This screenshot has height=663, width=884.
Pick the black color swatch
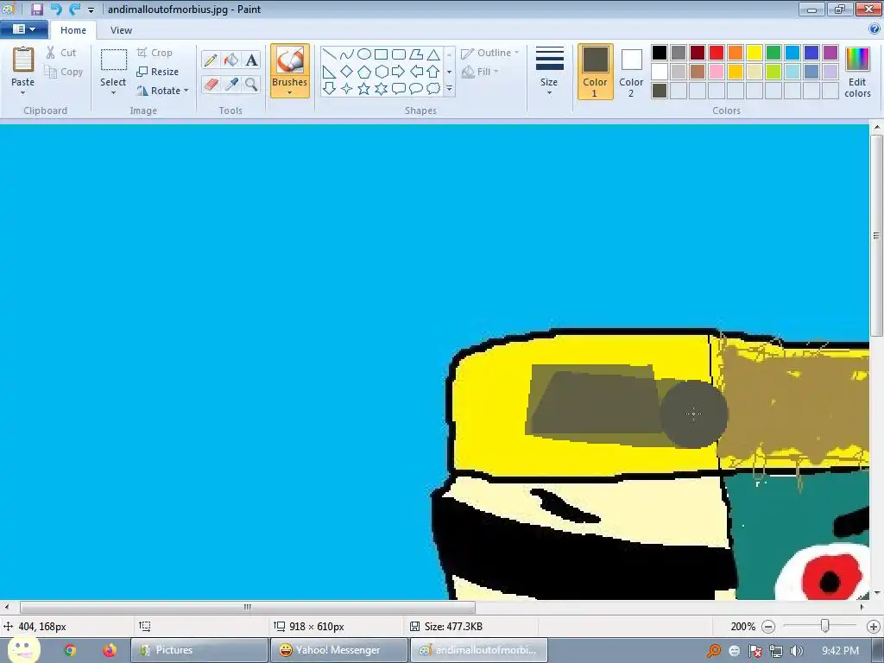(660, 53)
